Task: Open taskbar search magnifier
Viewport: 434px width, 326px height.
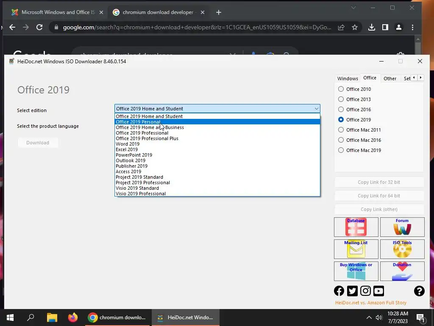Action: click(x=31, y=318)
